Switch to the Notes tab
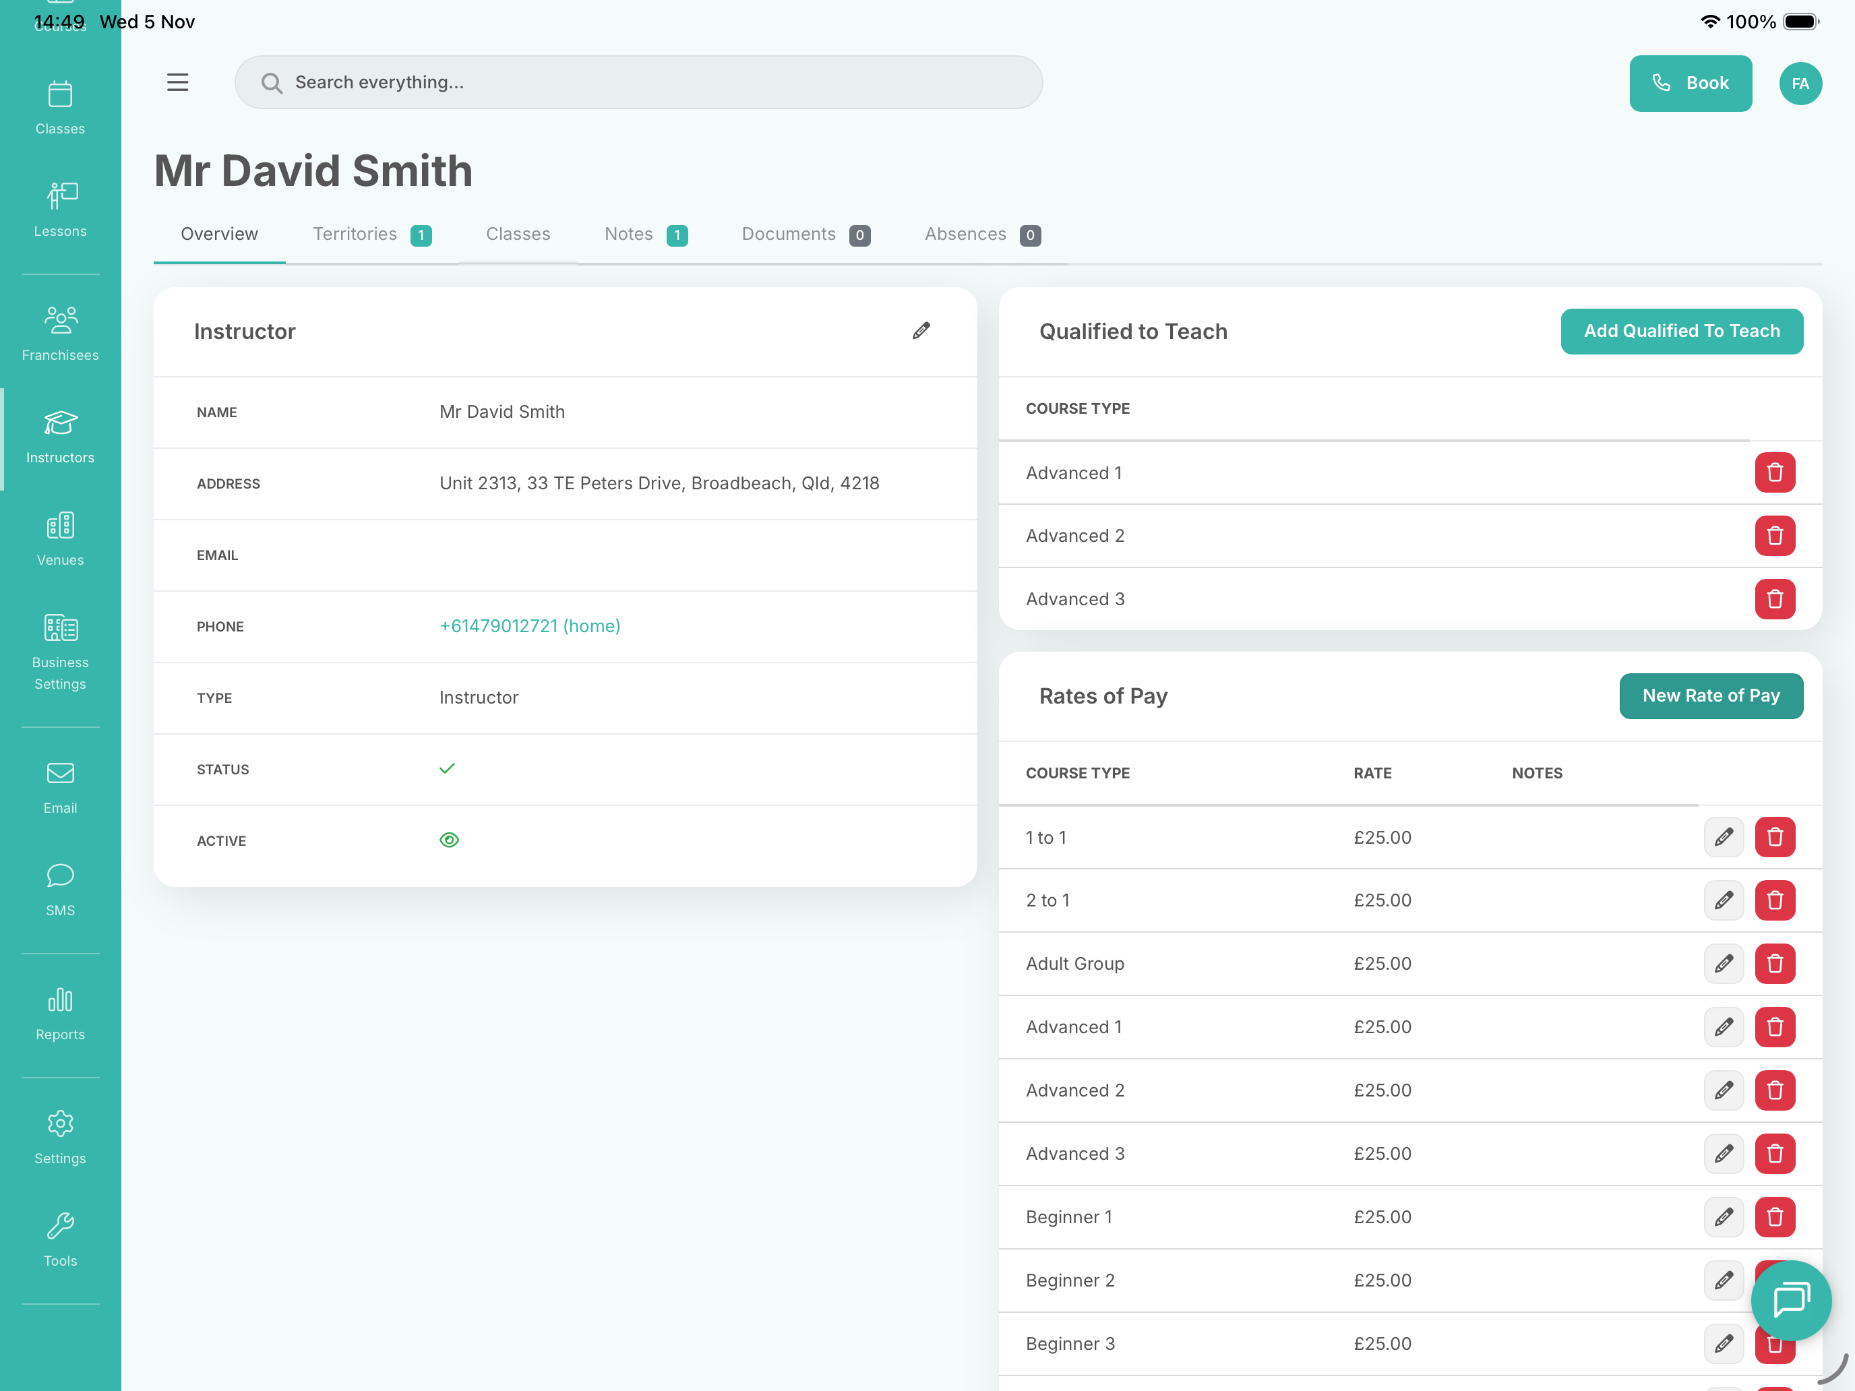The height and width of the screenshot is (1391, 1855). point(645,235)
